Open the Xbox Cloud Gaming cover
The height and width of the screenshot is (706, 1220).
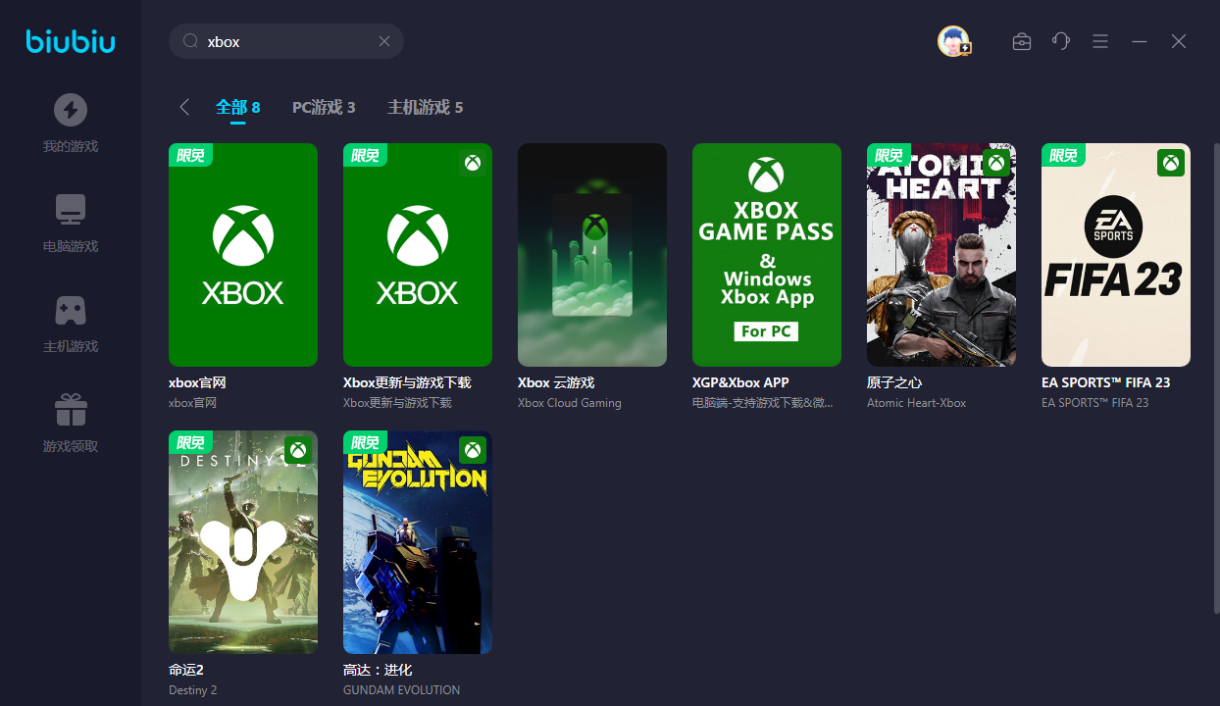pos(592,255)
